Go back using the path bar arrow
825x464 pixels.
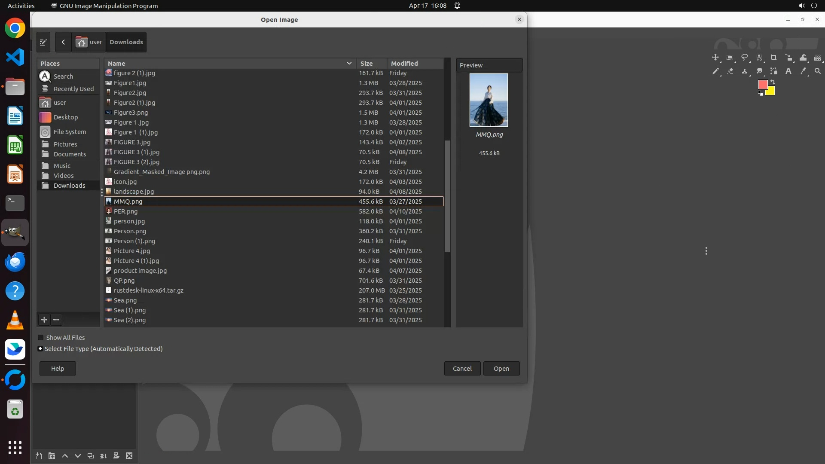pyautogui.click(x=63, y=42)
